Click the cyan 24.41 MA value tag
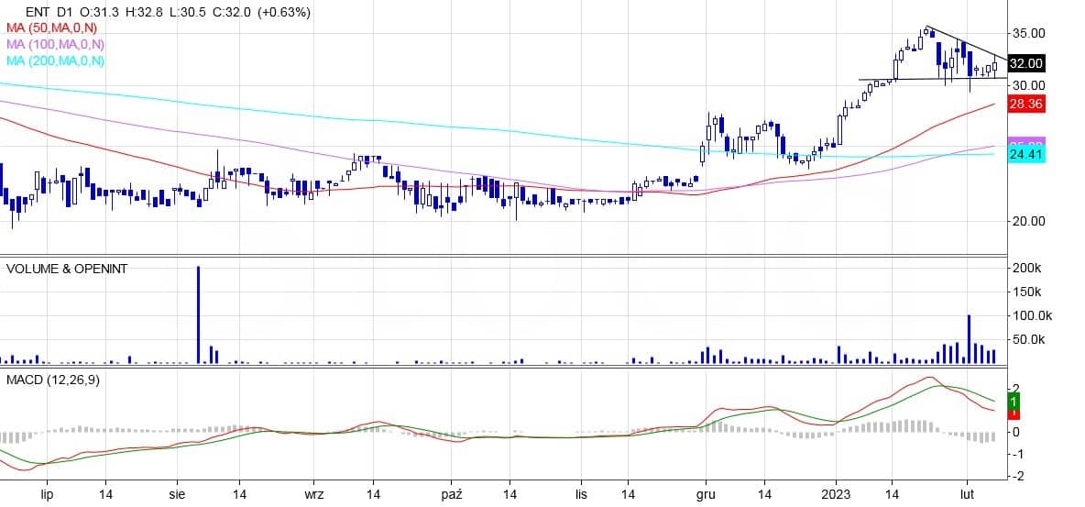 click(1025, 156)
